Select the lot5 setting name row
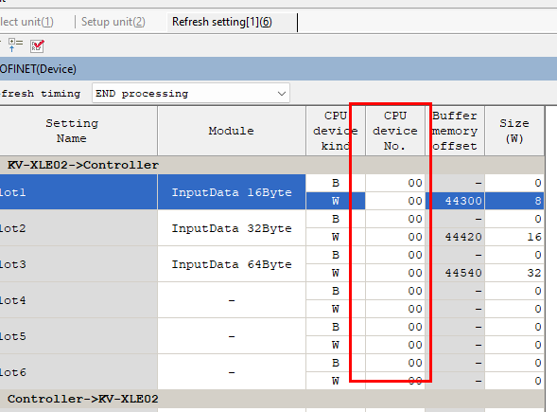 point(78,336)
